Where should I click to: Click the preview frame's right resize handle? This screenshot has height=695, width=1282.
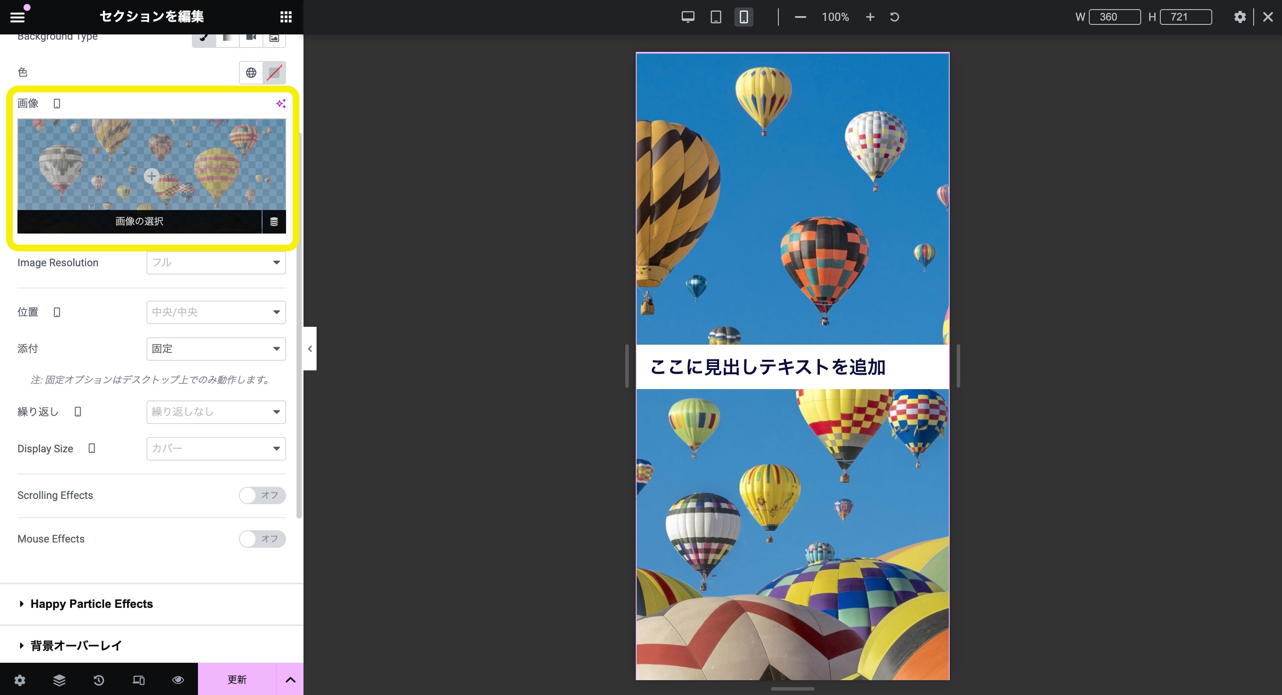[958, 366]
